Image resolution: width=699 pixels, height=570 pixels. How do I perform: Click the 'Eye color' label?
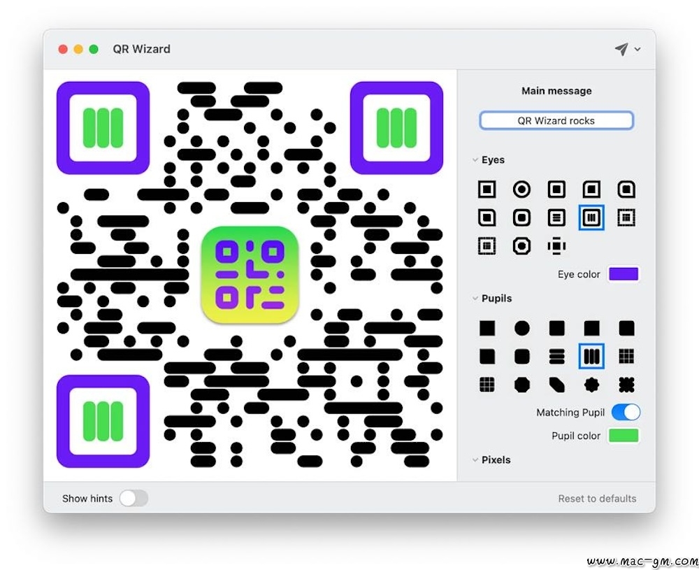coord(579,274)
